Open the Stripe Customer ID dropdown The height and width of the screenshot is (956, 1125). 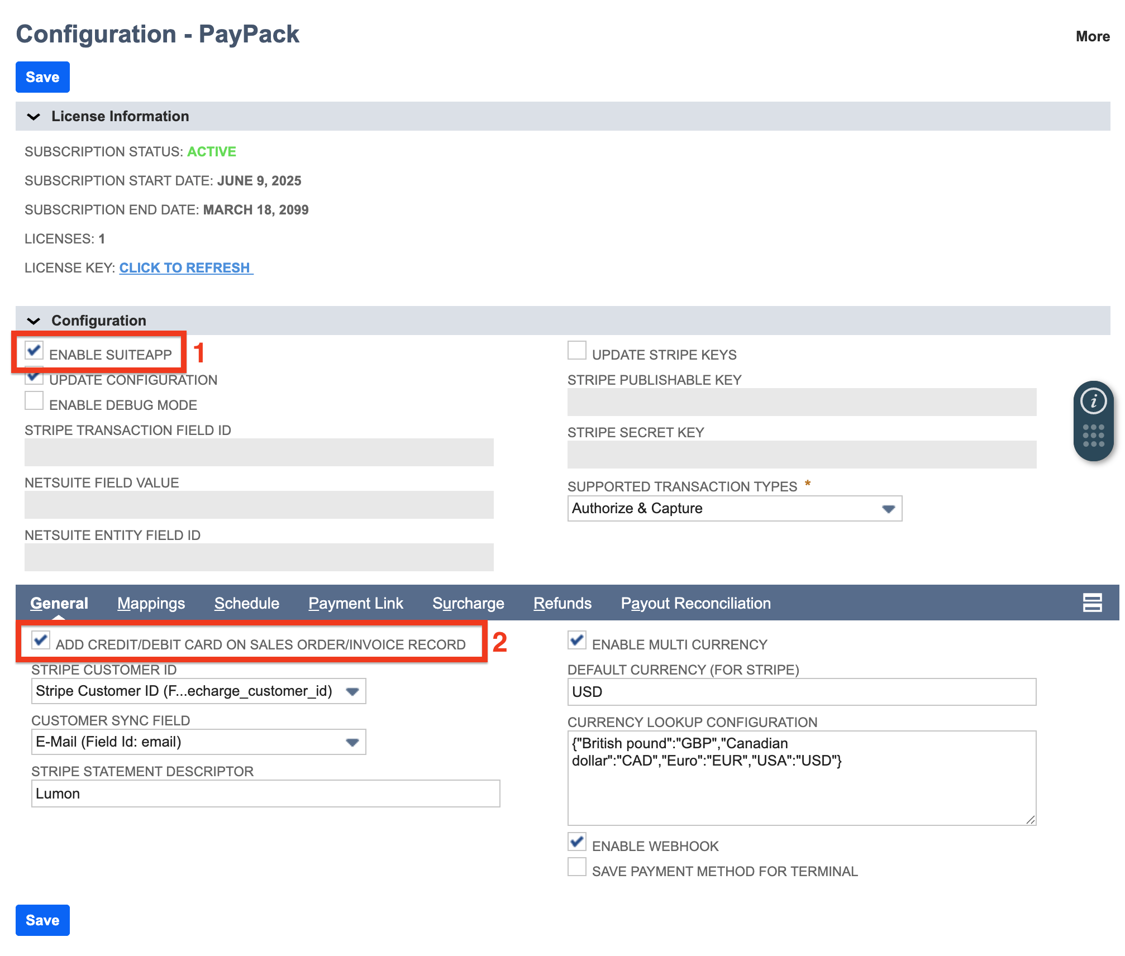coord(198,691)
